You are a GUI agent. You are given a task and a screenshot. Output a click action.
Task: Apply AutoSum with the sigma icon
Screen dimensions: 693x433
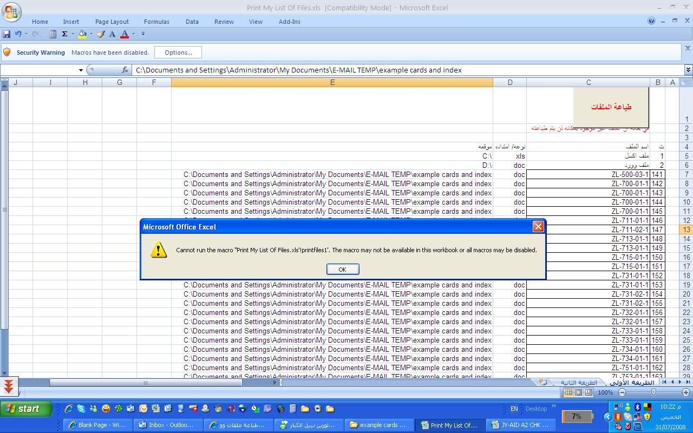pyautogui.click(x=64, y=34)
